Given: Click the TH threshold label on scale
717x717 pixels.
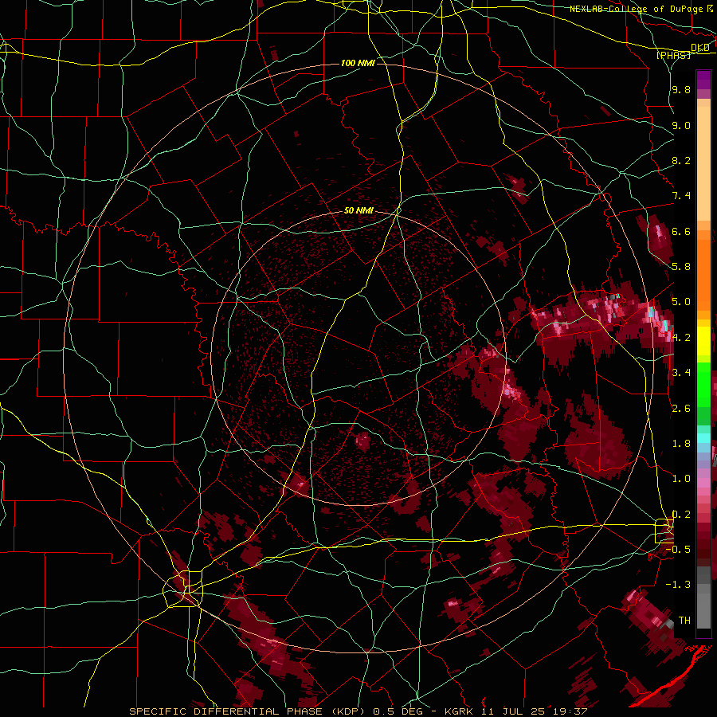Looking at the screenshot, I should click(x=684, y=621).
